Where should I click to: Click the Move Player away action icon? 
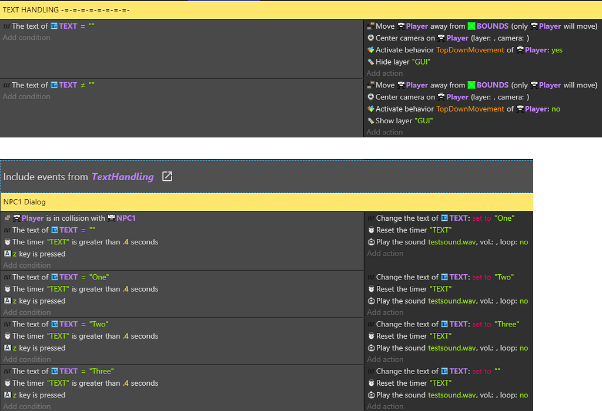click(x=370, y=26)
